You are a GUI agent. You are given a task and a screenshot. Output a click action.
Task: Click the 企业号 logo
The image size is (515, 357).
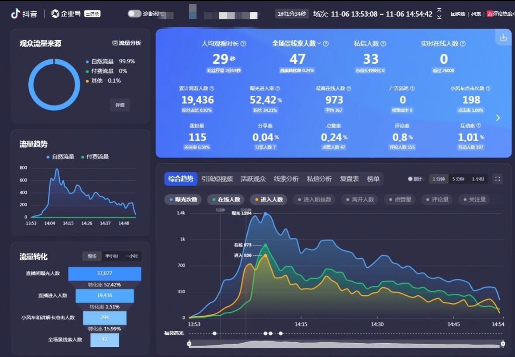pos(66,14)
